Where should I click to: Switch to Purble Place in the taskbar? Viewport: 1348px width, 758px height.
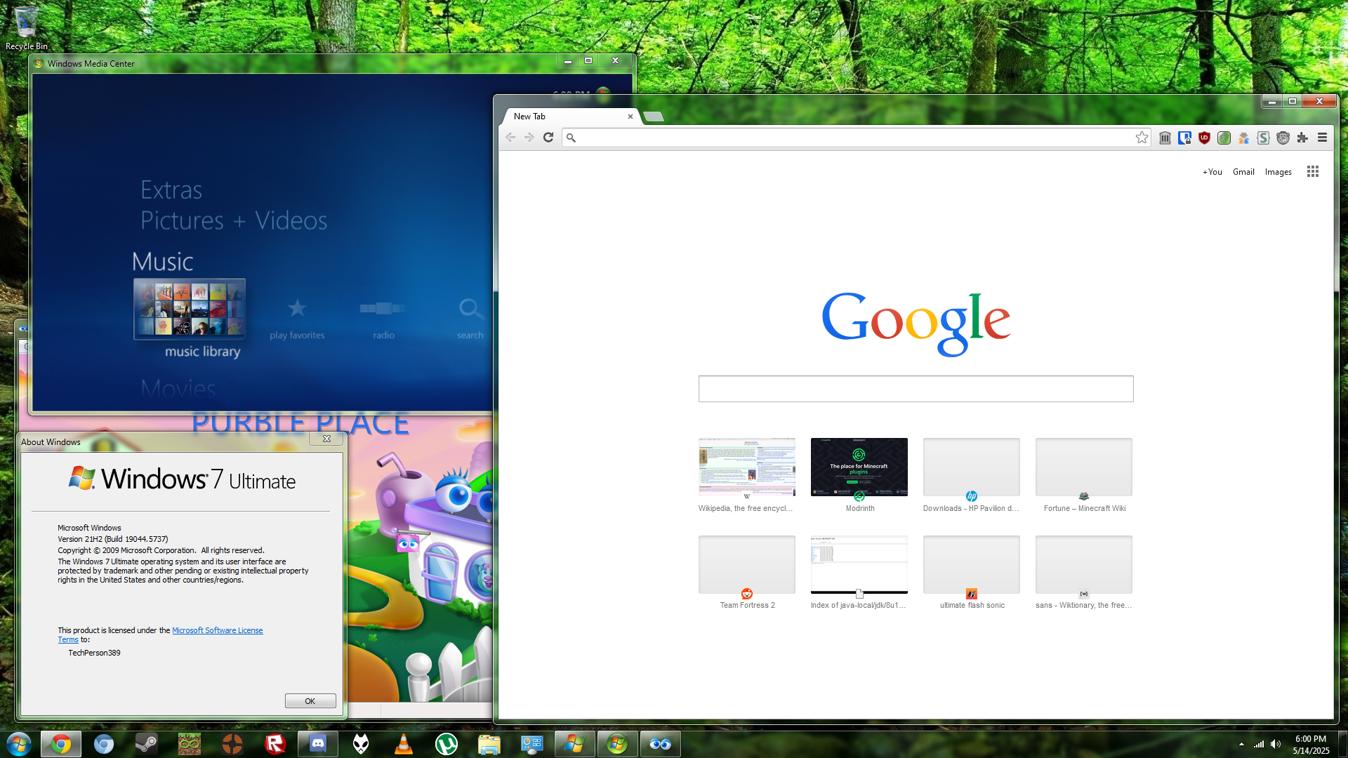[x=660, y=744]
